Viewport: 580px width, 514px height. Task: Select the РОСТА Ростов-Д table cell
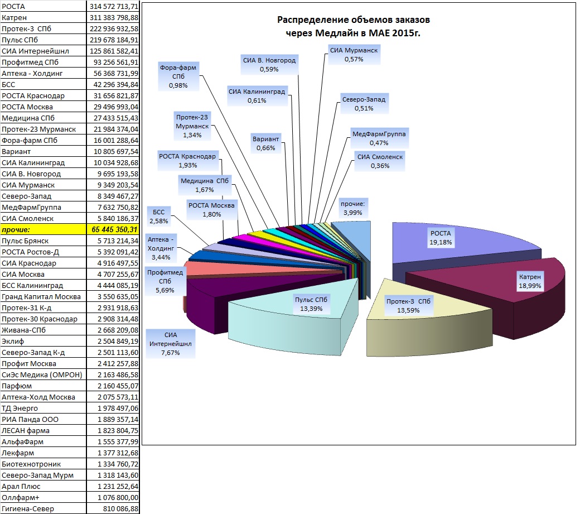(43, 252)
